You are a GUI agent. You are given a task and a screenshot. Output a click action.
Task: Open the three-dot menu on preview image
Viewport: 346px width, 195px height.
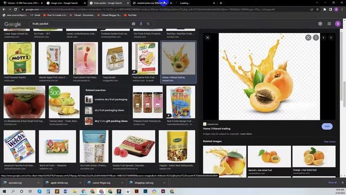(x=316, y=37)
